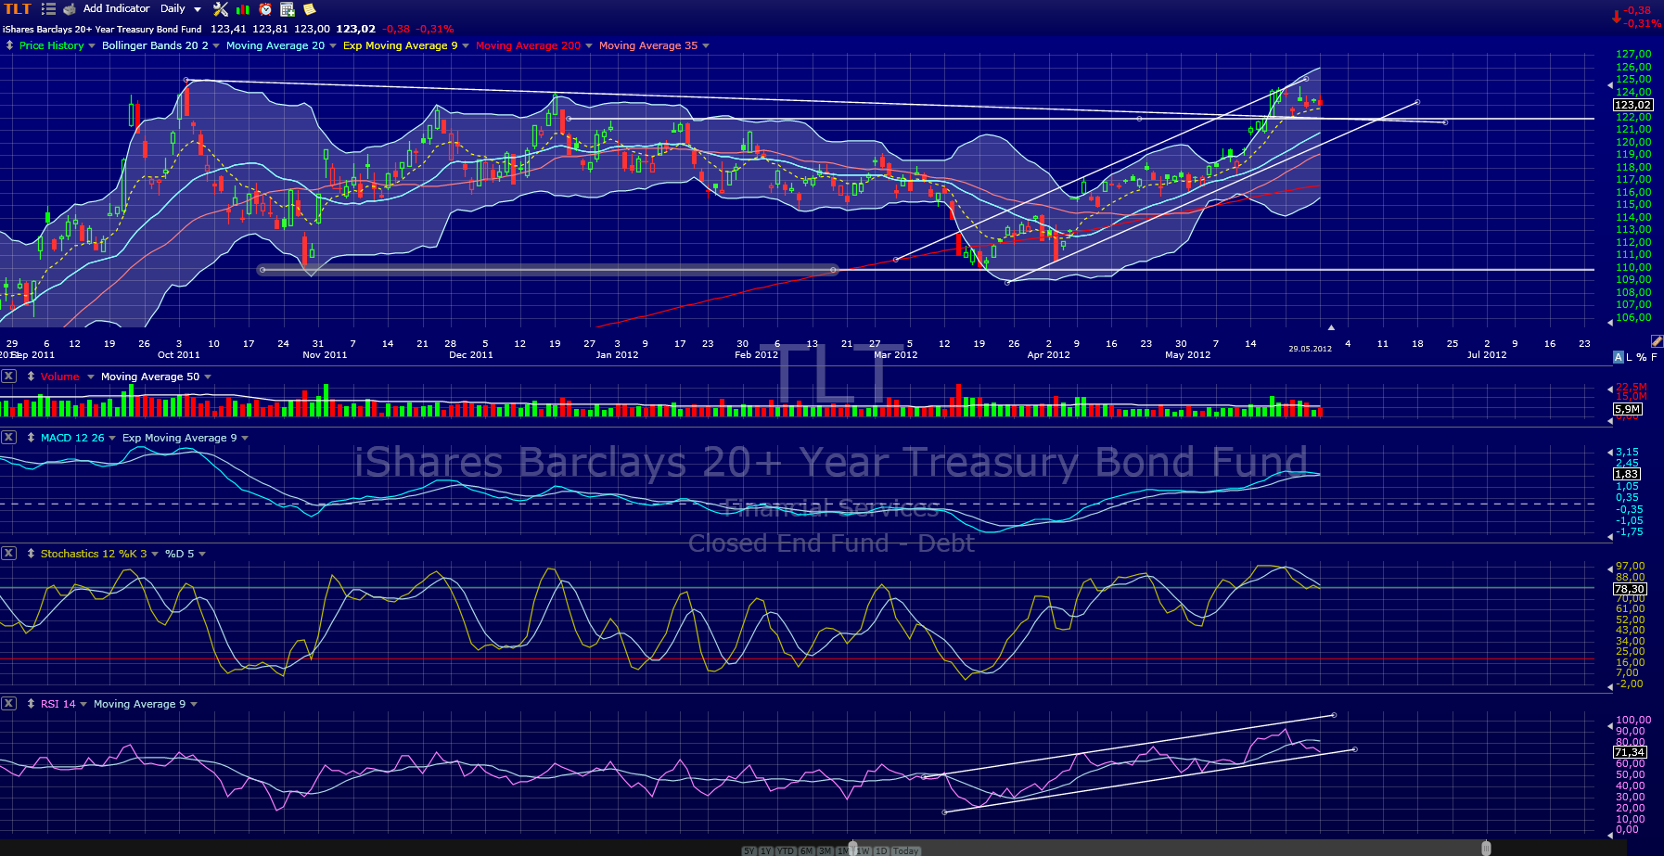Image resolution: width=1664 pixels, height=856 pixels.
Task: Grab the left time-range slider handle
Action: [x=853, y=849]
